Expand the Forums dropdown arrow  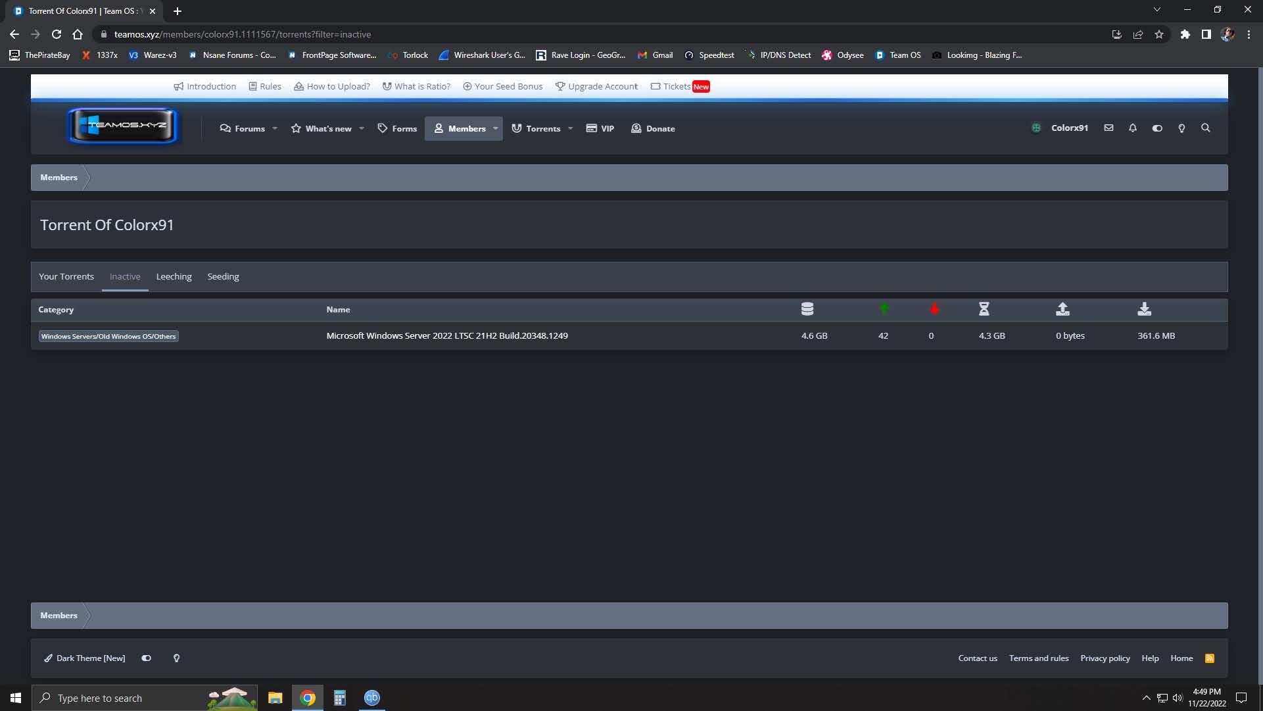(275, 129)
